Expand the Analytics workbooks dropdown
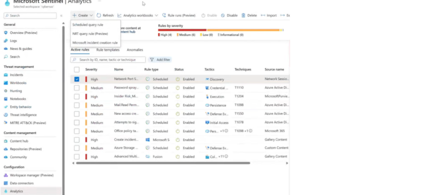The height and width of the screenshot is (195, 425). pyautogui.click(x=156, y=15)
